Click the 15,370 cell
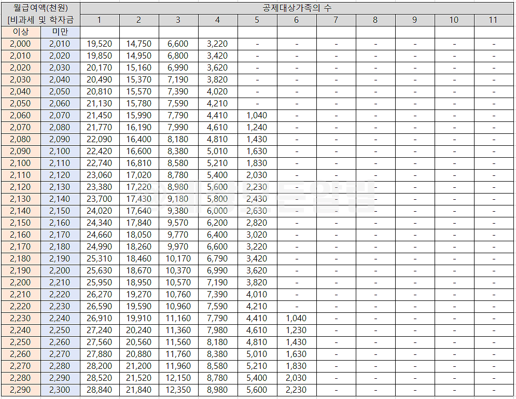Image resolution: width=516 pixels, height=399 pixels. point(139,80)
